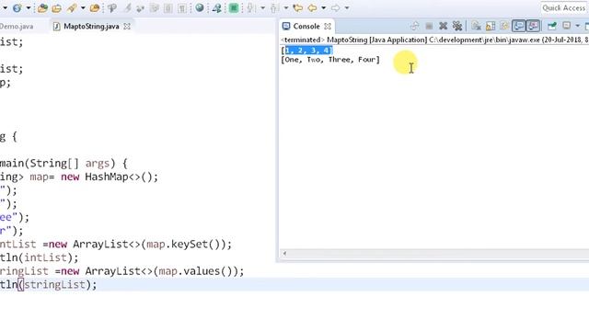The height and width of the screenshot is (331, 589).
Task: Open the Forward navigation history dropdown
Action: click(x=347, y=8)
